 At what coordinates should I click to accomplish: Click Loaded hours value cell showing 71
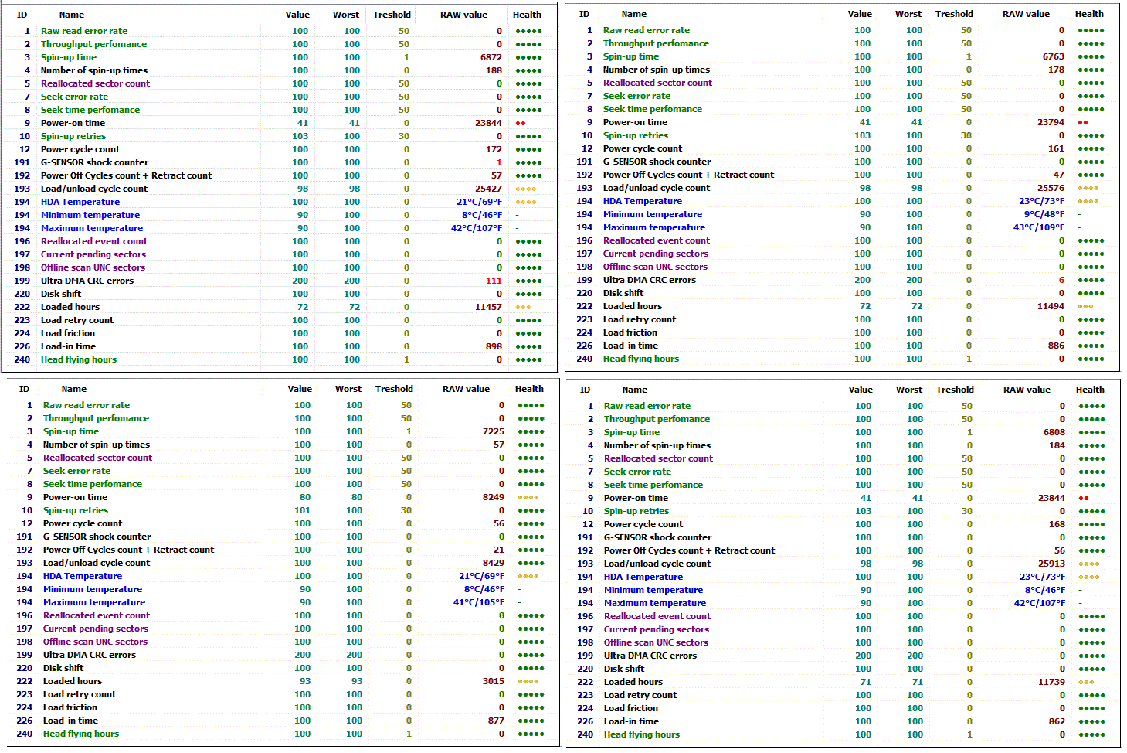(x=865, y=682)
